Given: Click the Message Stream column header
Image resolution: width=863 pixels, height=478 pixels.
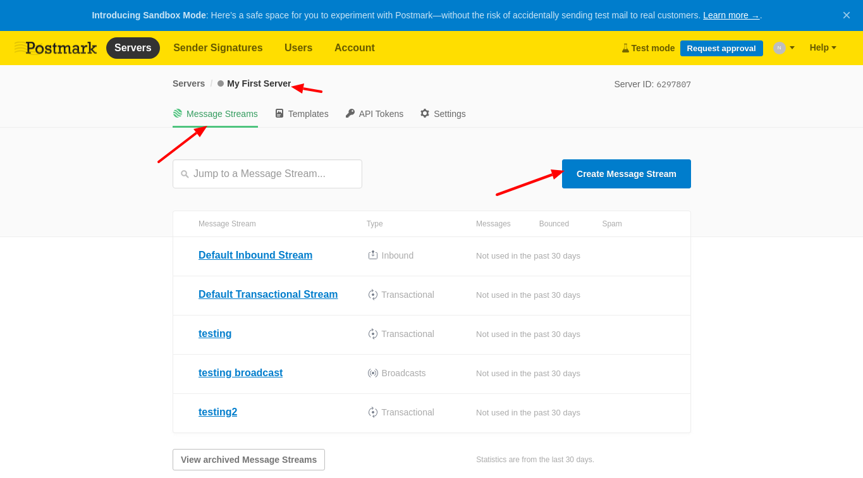Looking at the screenshot, I should (x=227, y=224).
